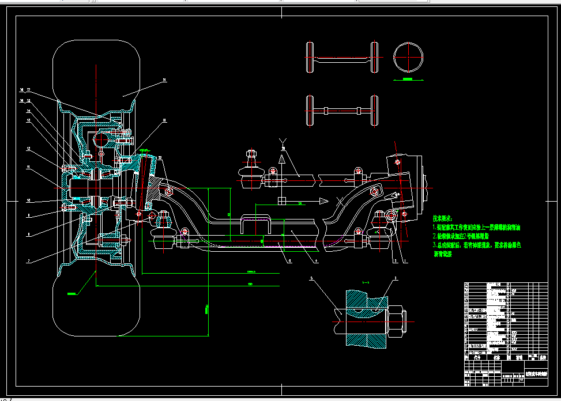Click the circular wheel top view symbol
Viewport: 561px width, 401px height.
tap(409, 56)
